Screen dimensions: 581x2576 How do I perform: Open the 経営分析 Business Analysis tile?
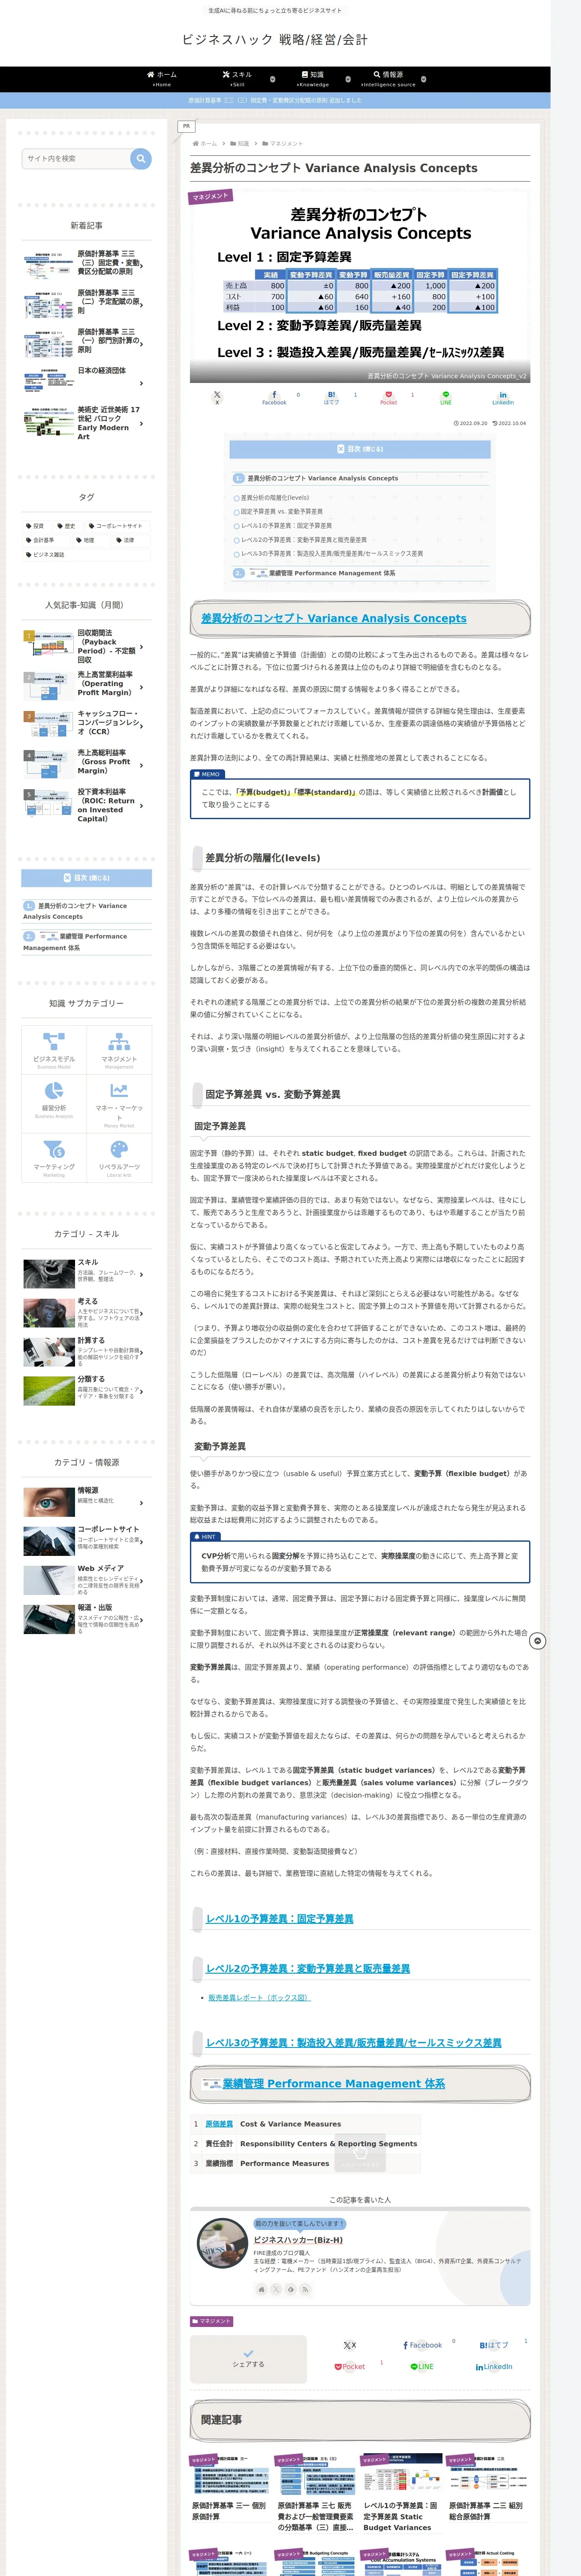tap(54, 1103)
